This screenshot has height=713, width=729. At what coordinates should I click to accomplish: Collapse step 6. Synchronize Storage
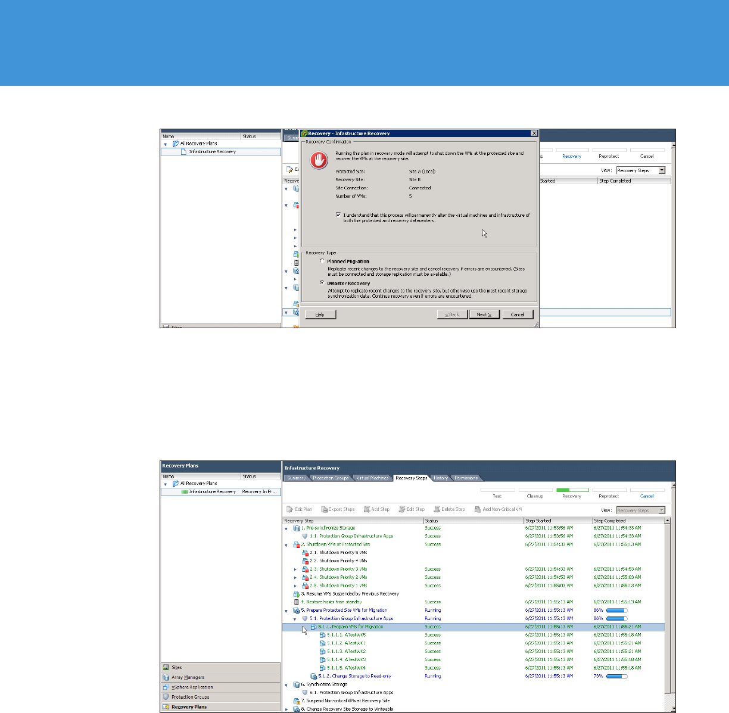click(286, 684)
